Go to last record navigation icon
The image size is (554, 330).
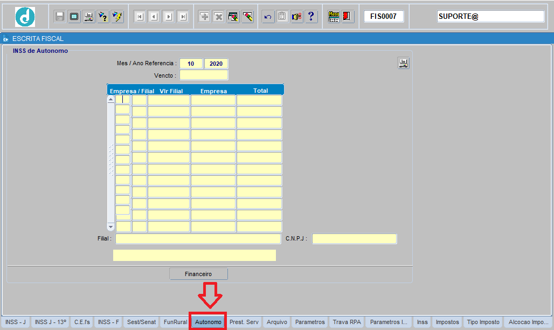[x=183, y=17]
